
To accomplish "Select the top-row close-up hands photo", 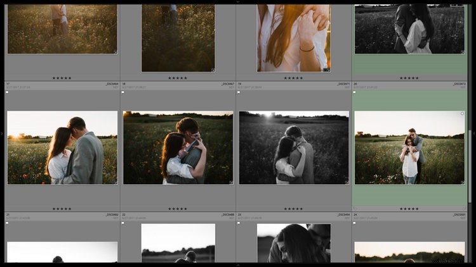I will click(294, 38).
